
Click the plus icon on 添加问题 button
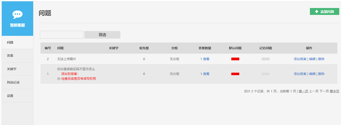[317, 12]
